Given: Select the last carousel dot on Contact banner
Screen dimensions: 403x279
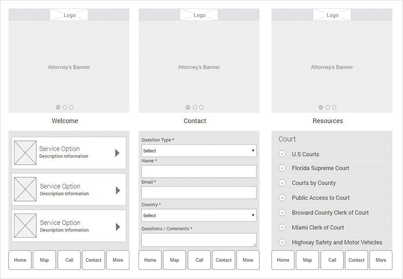Looking at the screenshot, I should [201, 107].
